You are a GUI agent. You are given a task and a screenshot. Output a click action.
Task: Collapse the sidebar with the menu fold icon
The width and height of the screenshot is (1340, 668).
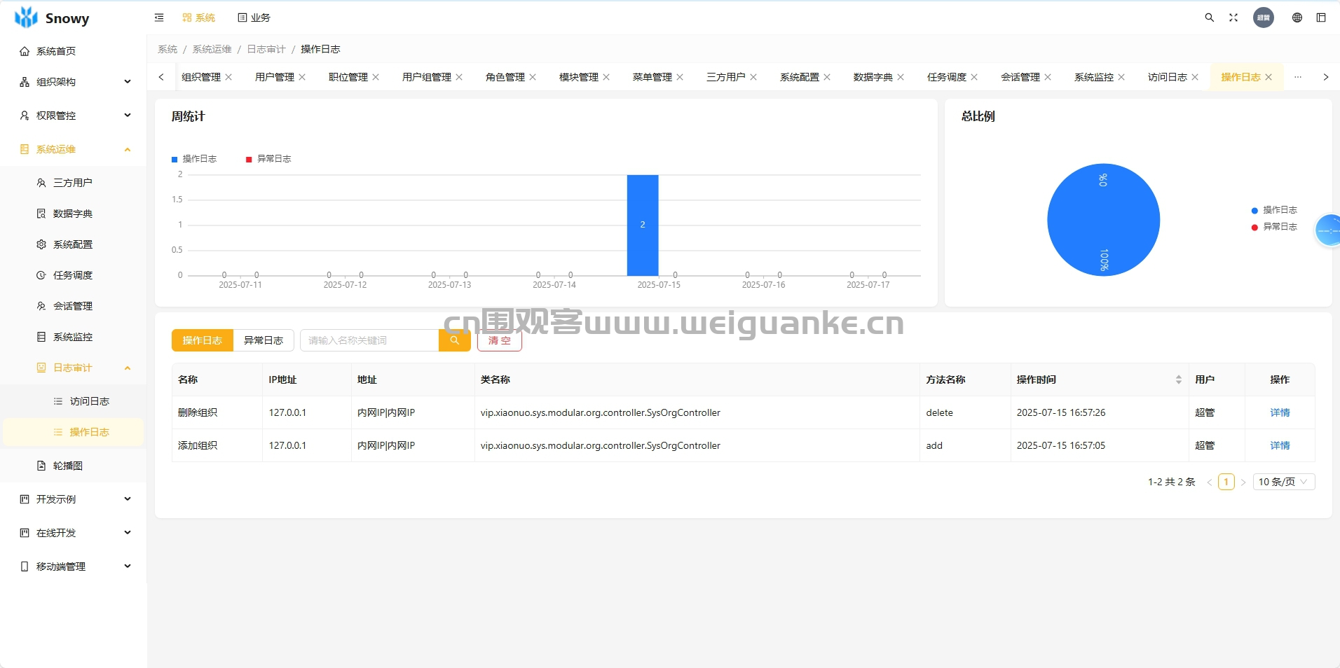point(159,18)
